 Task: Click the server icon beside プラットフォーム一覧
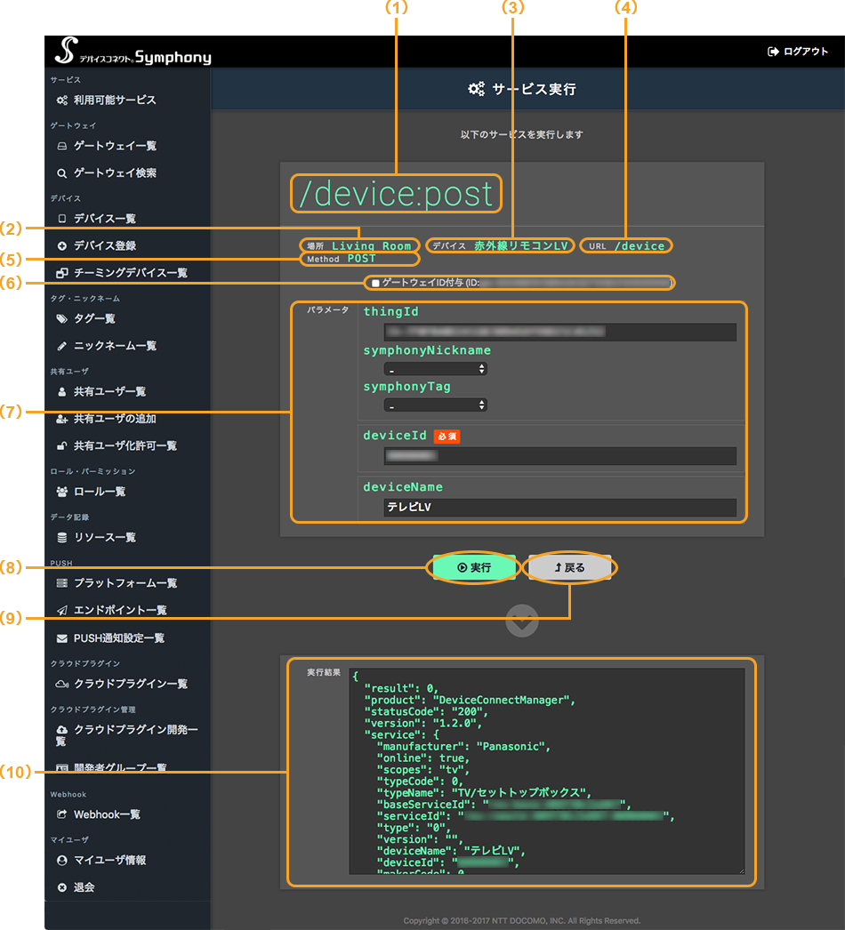tap(61, 583)
